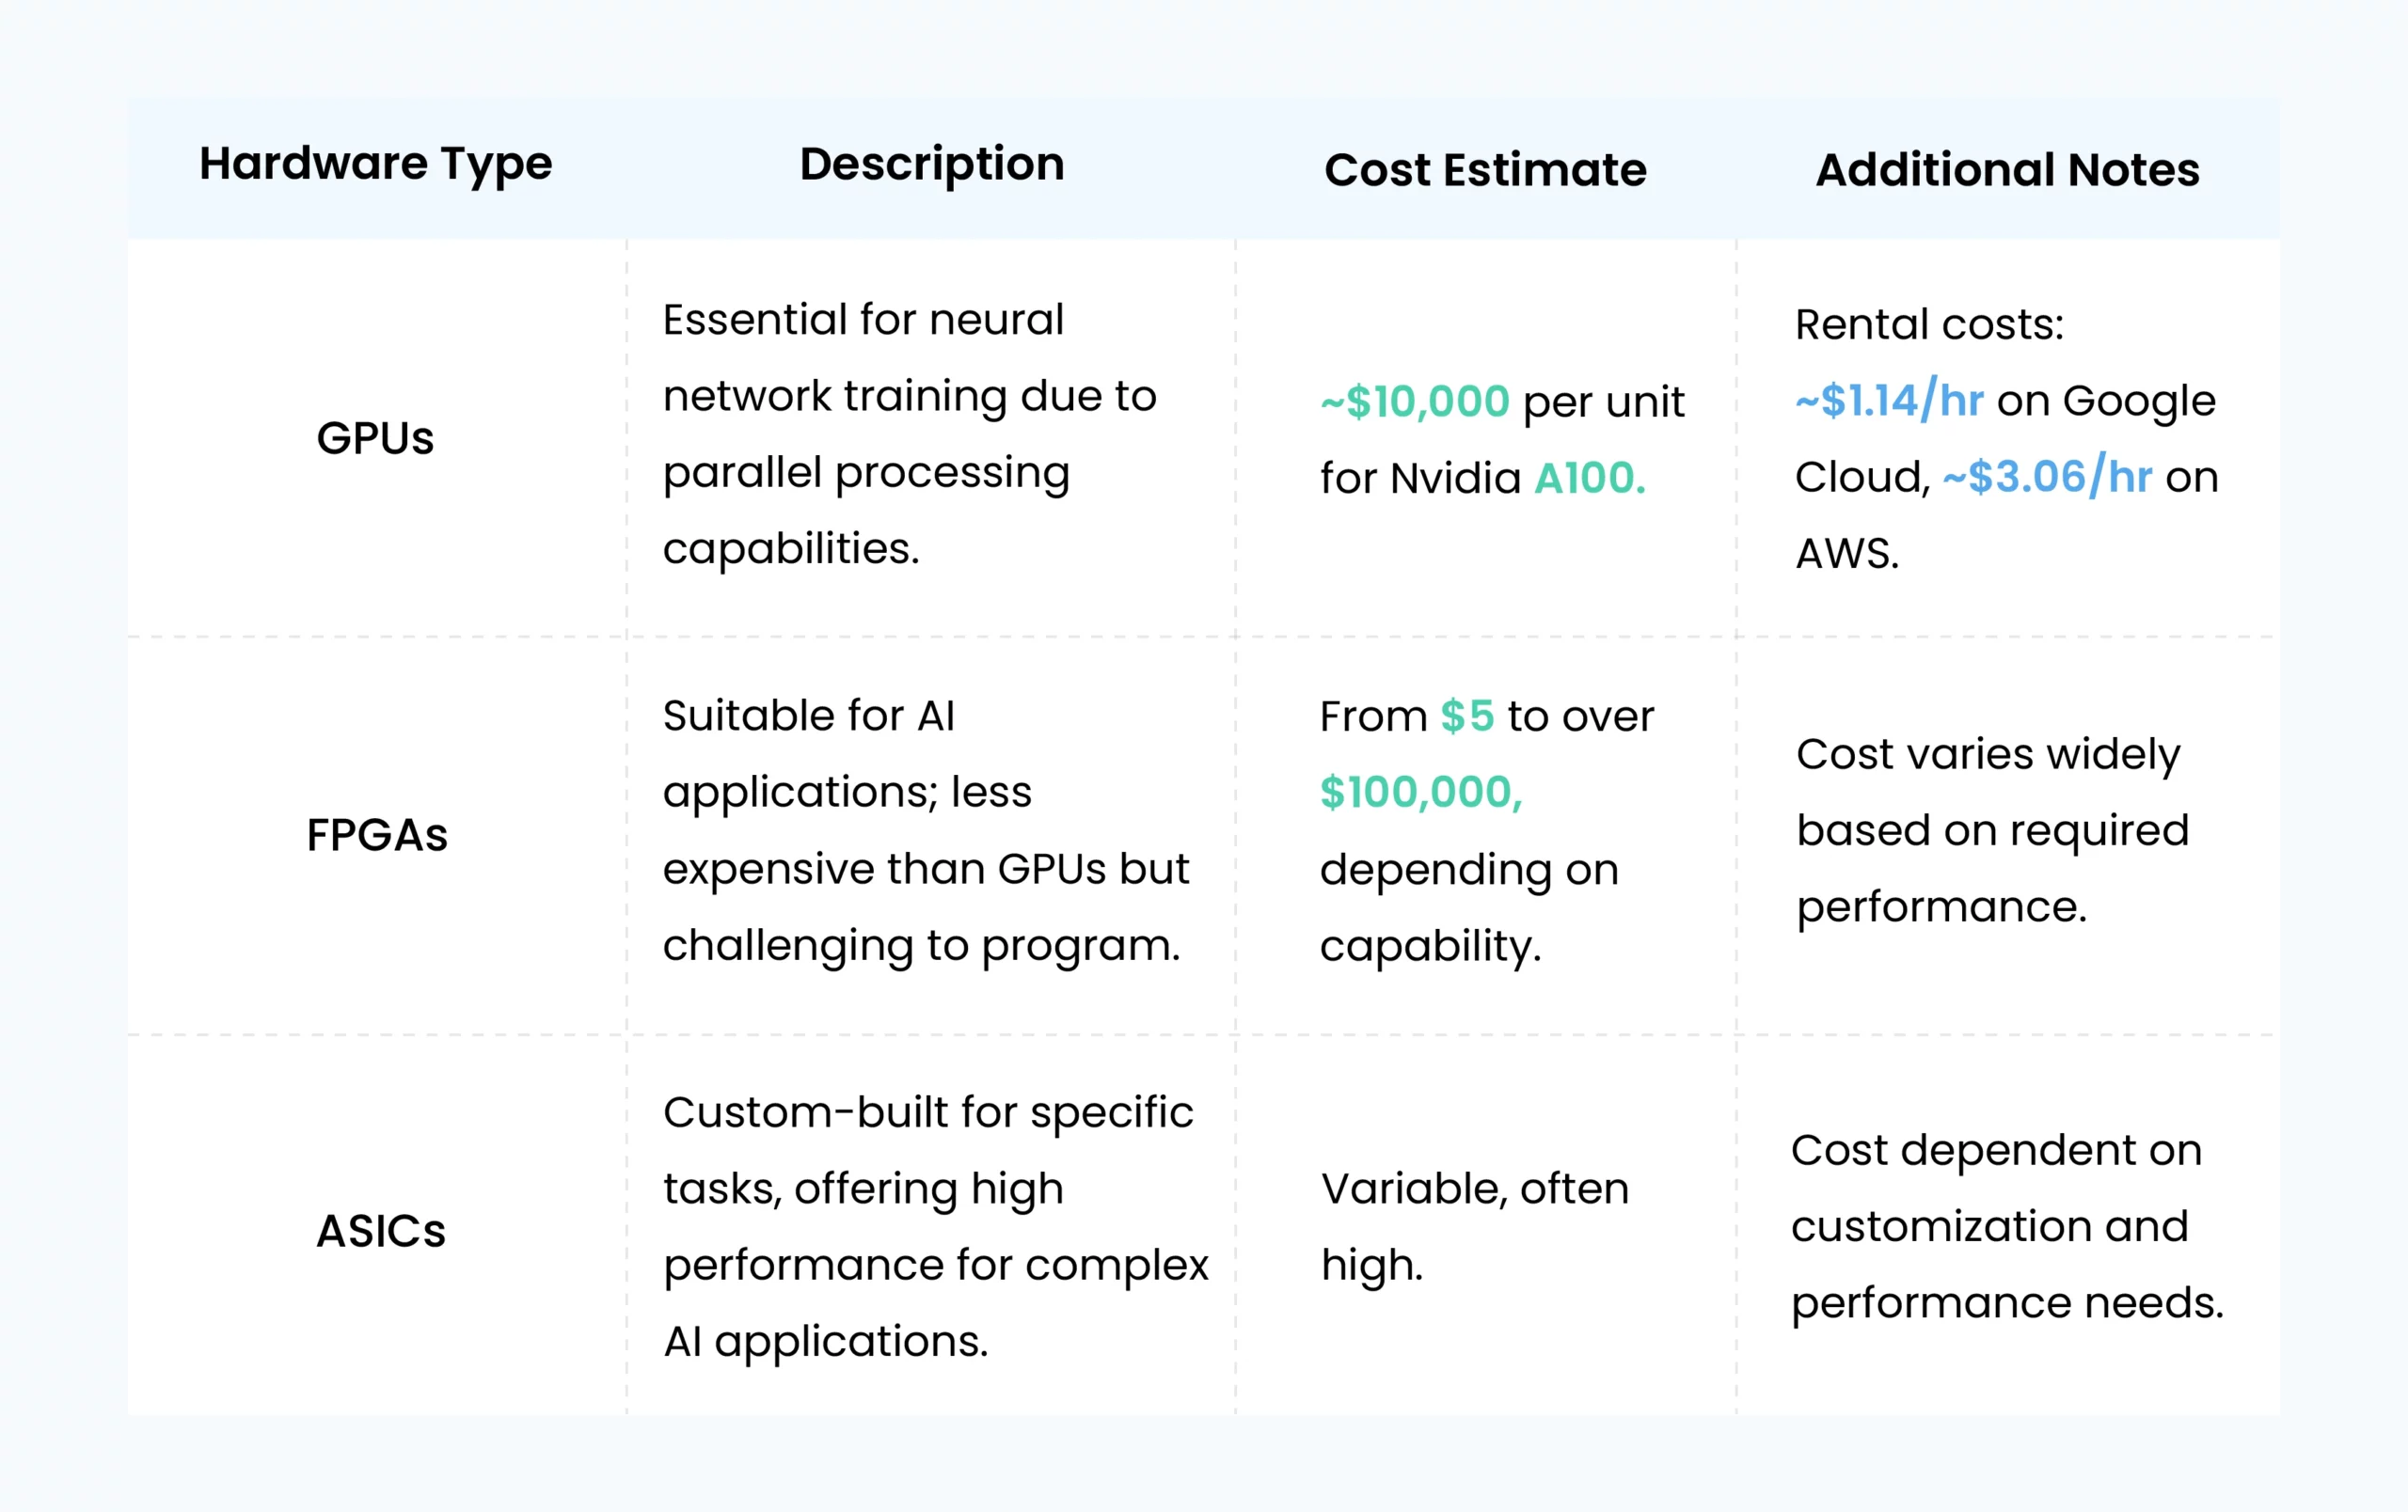Click the ASICs row label

pyautogui.click(x=381, y=1230)
